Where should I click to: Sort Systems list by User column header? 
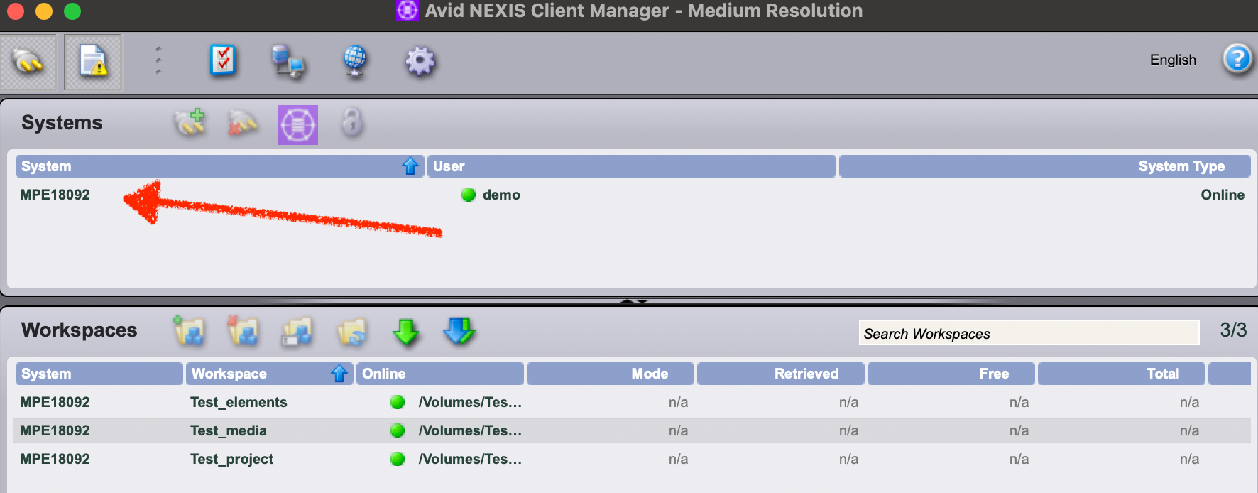(631, 166)
